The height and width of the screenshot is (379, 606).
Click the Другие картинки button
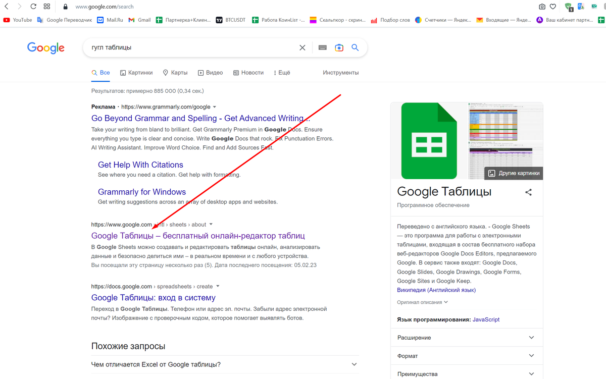pos(514,173)
